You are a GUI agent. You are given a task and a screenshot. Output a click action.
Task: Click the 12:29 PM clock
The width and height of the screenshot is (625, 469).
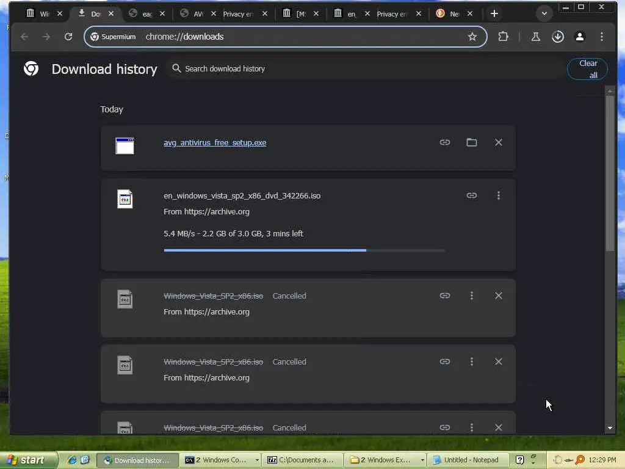click(602, 460)
